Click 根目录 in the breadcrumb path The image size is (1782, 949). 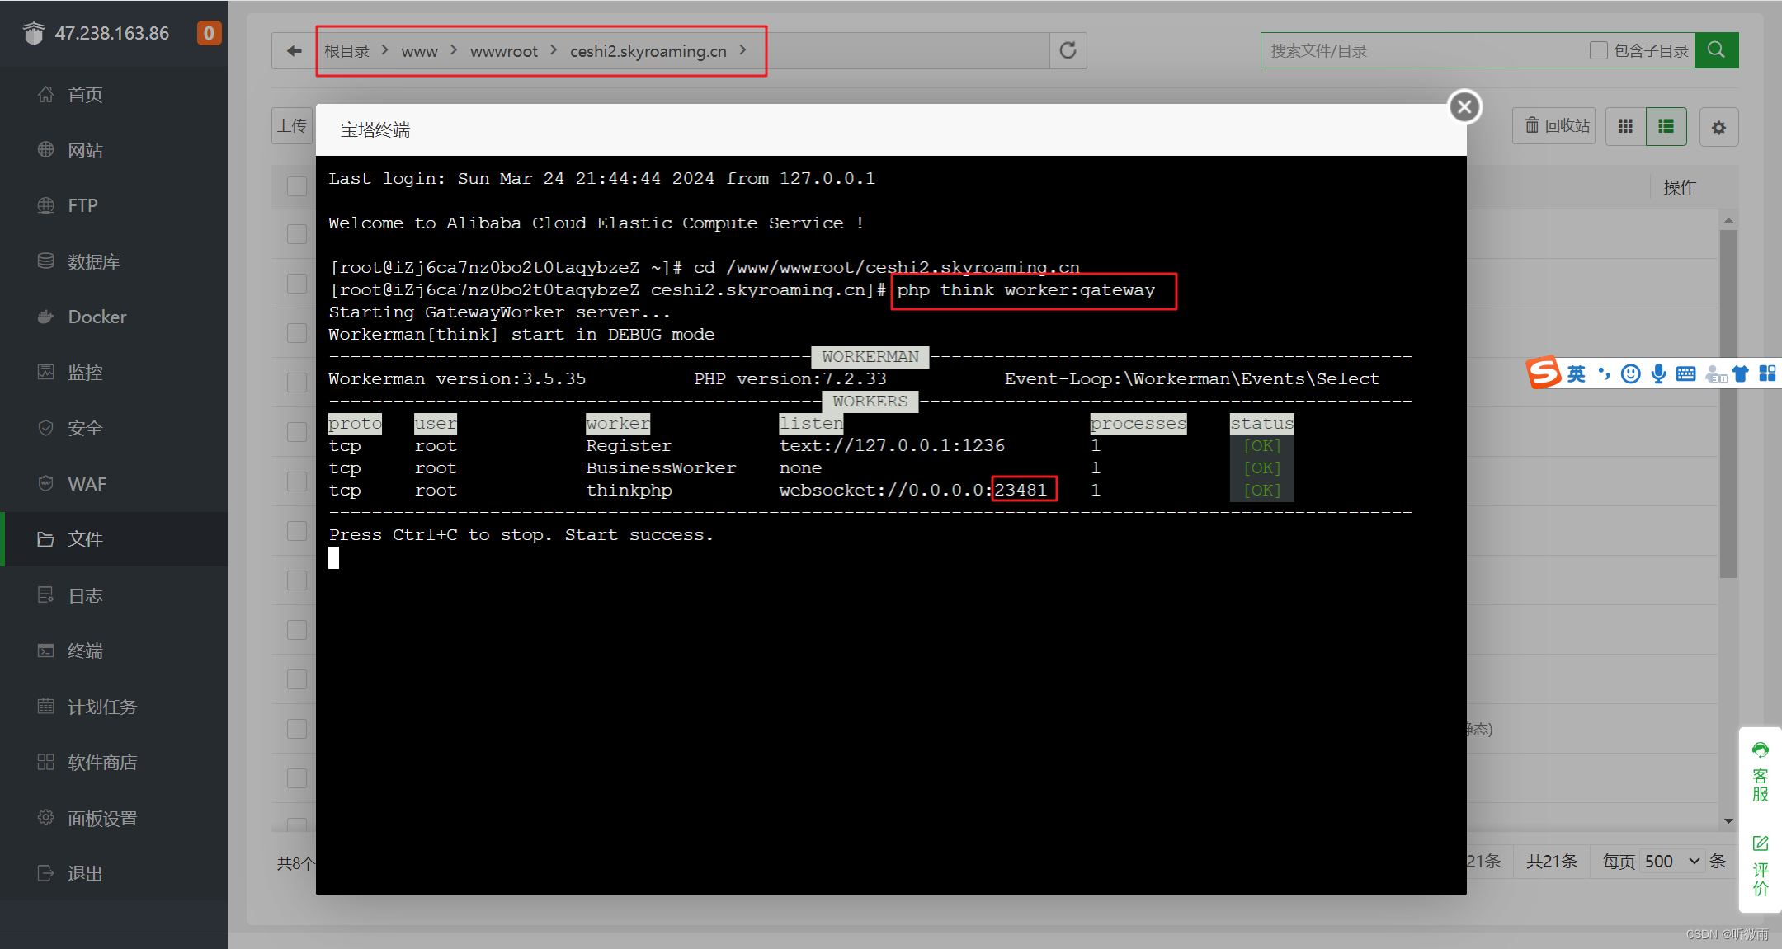pos(346,51)
